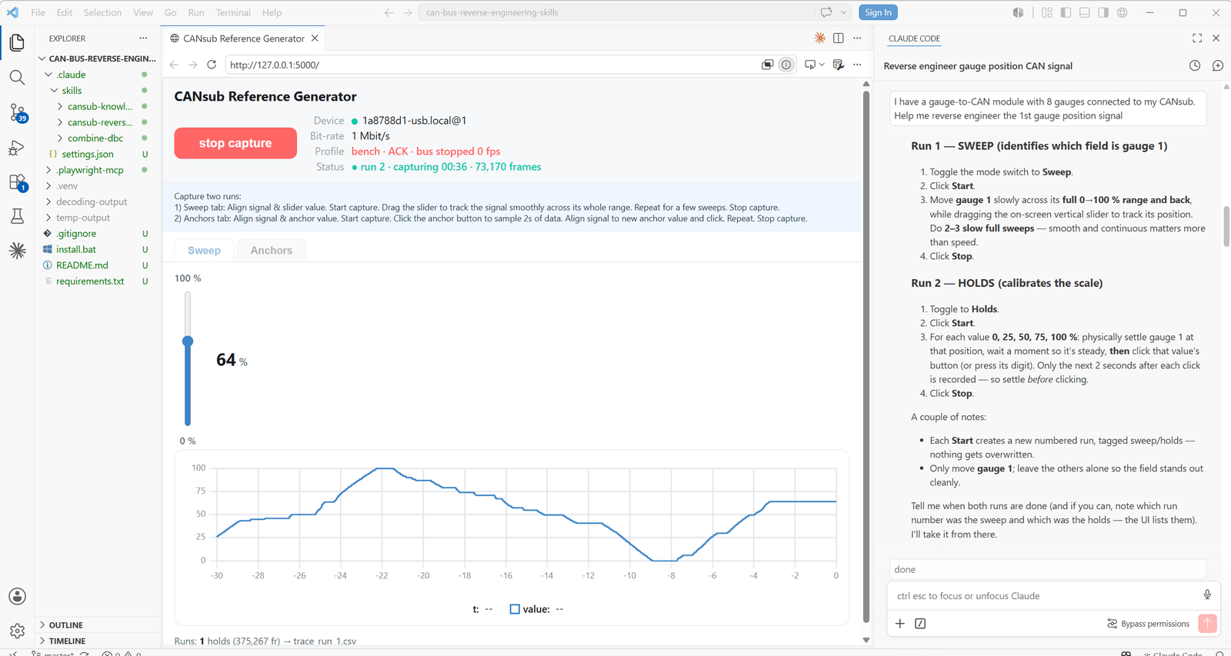Open the Help menu
This screenshot has height=656, width=1231.
click(272, 12)
